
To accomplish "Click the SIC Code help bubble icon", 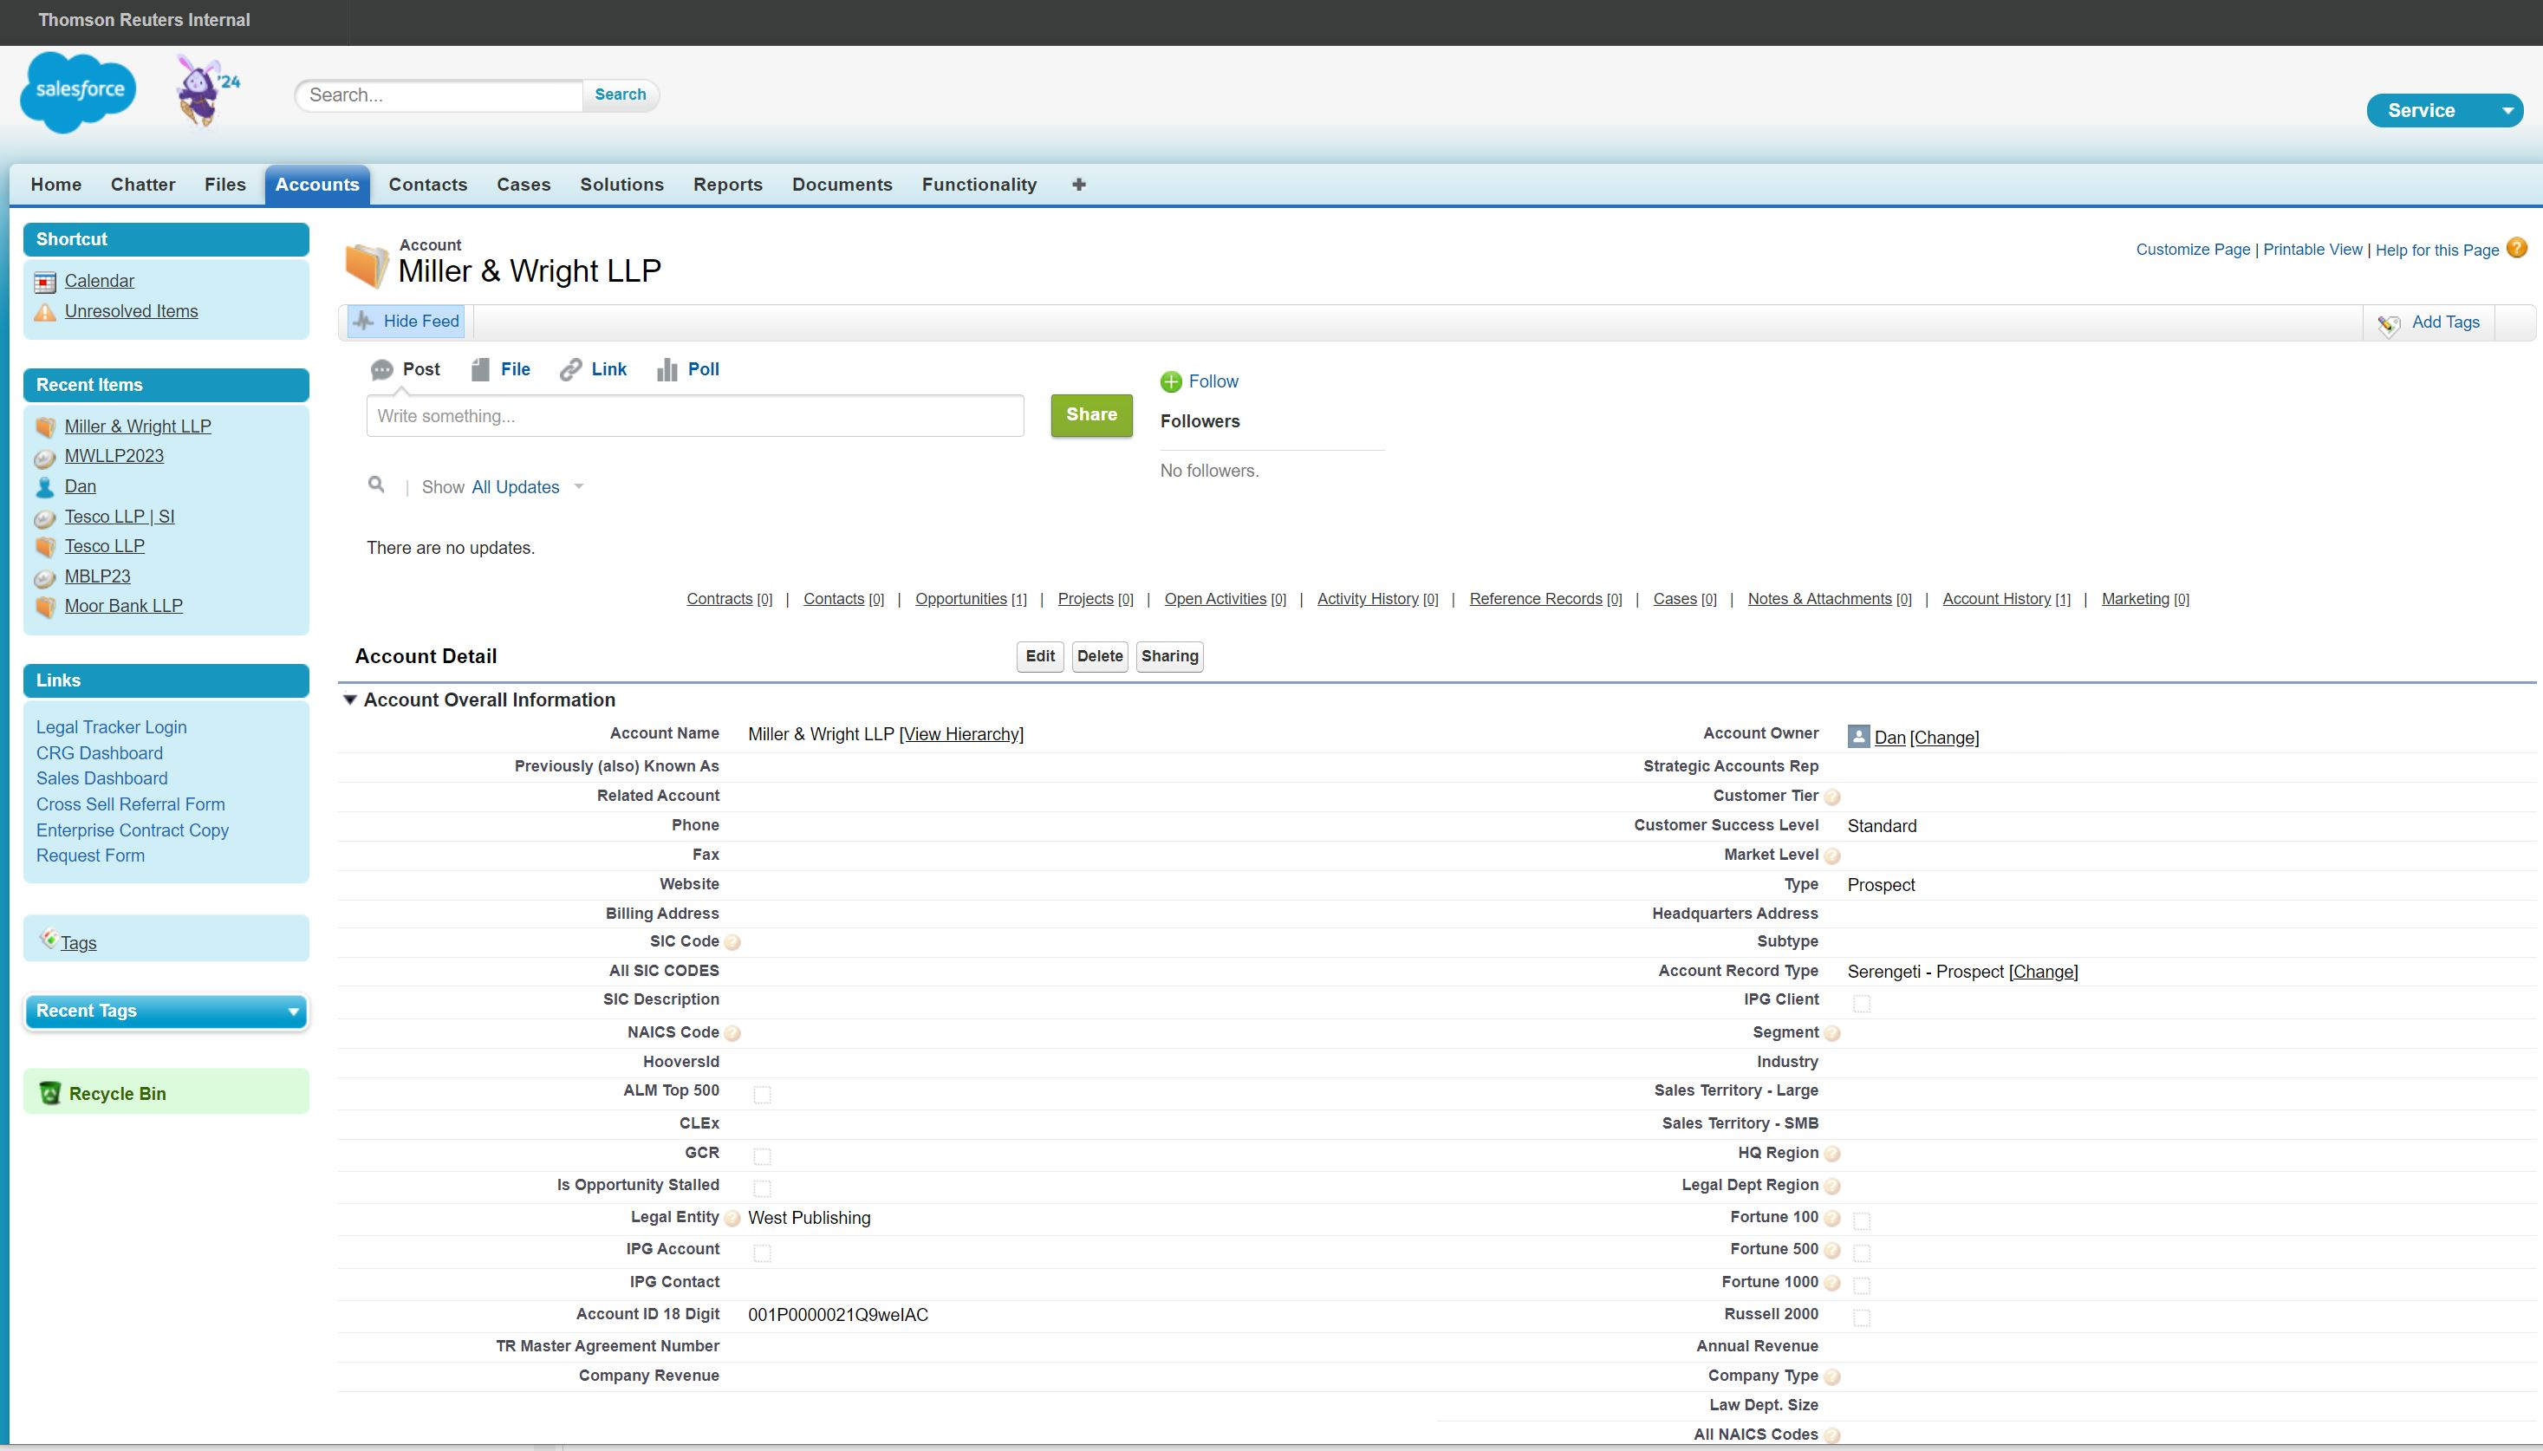I will click(732, 941).
